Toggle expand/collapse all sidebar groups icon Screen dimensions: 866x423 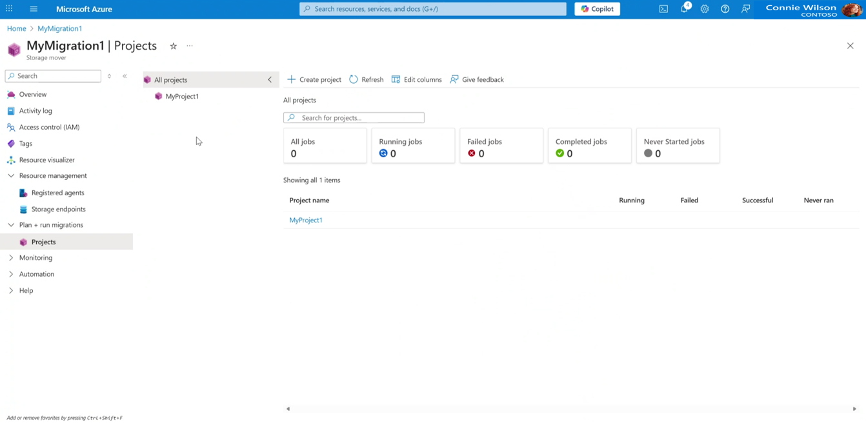coord(109,76)
